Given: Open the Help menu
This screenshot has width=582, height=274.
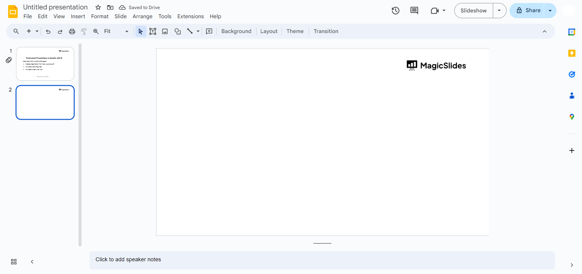Looking at the screenshot, I should pos(215,16).
